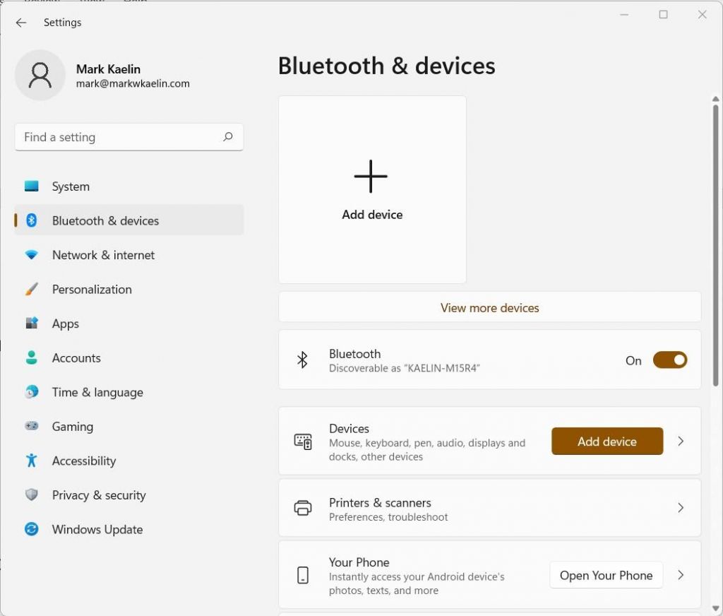This screenshot has width=723, height=616.
Task: Expand the Devices row chevron
Action: [681, 442]
